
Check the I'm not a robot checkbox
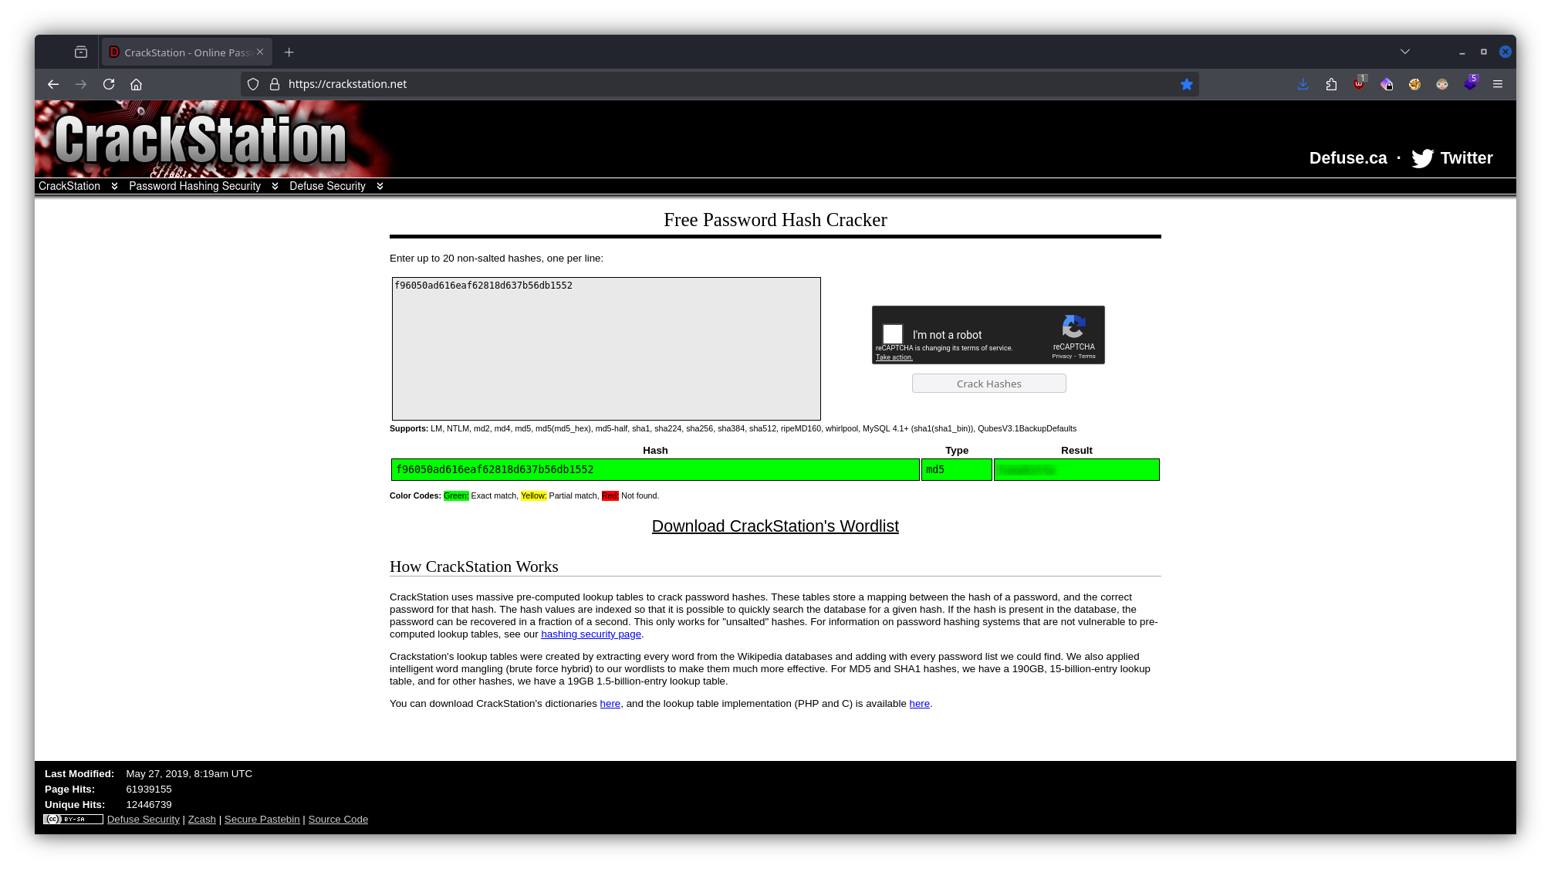(893, 333)
